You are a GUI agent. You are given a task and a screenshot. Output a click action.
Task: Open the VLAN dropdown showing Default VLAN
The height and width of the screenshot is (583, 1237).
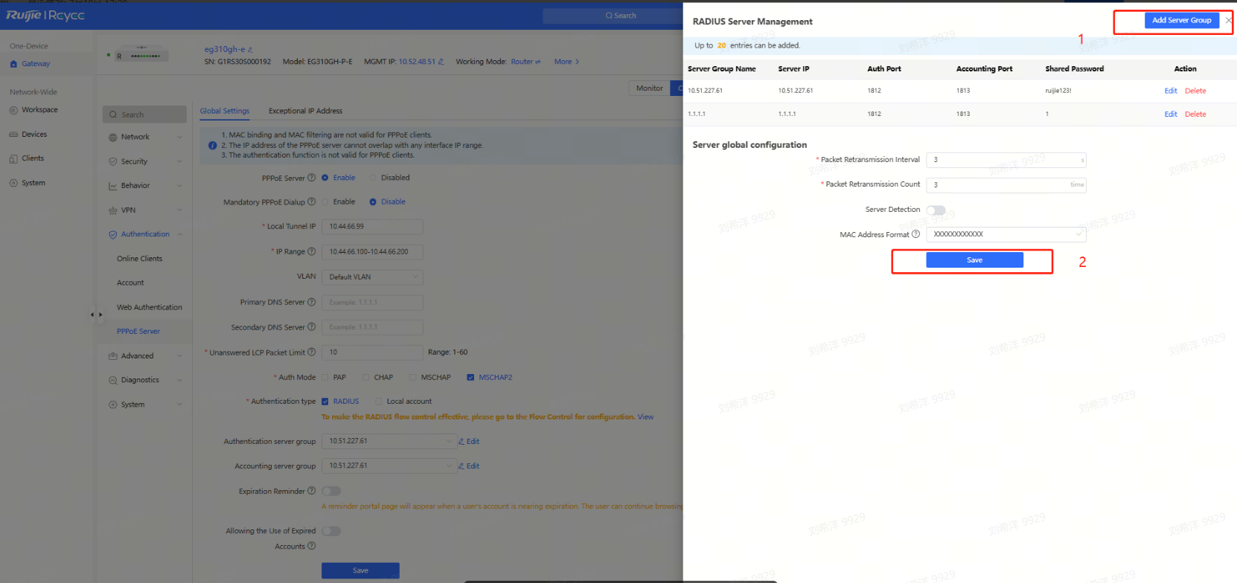[x=372, y=277]
